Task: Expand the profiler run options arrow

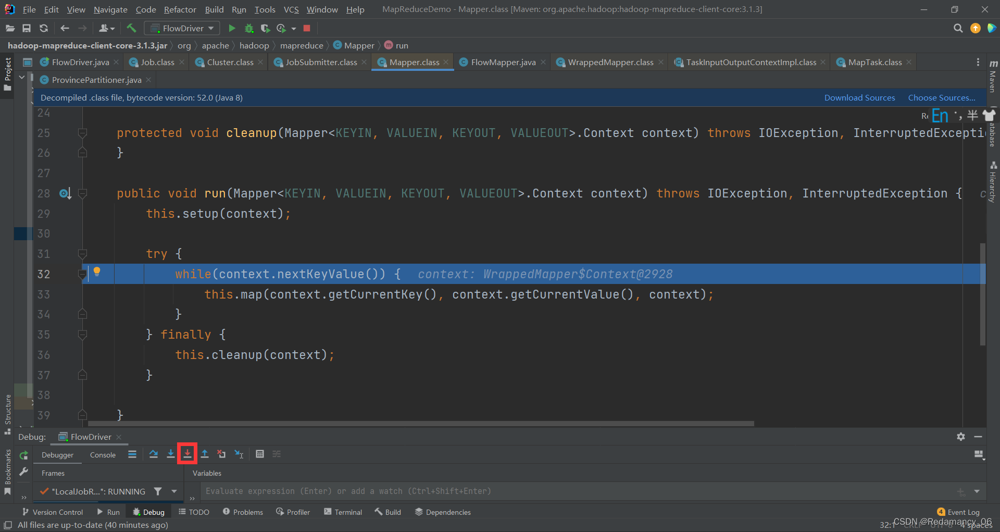Action: (294, 29)
